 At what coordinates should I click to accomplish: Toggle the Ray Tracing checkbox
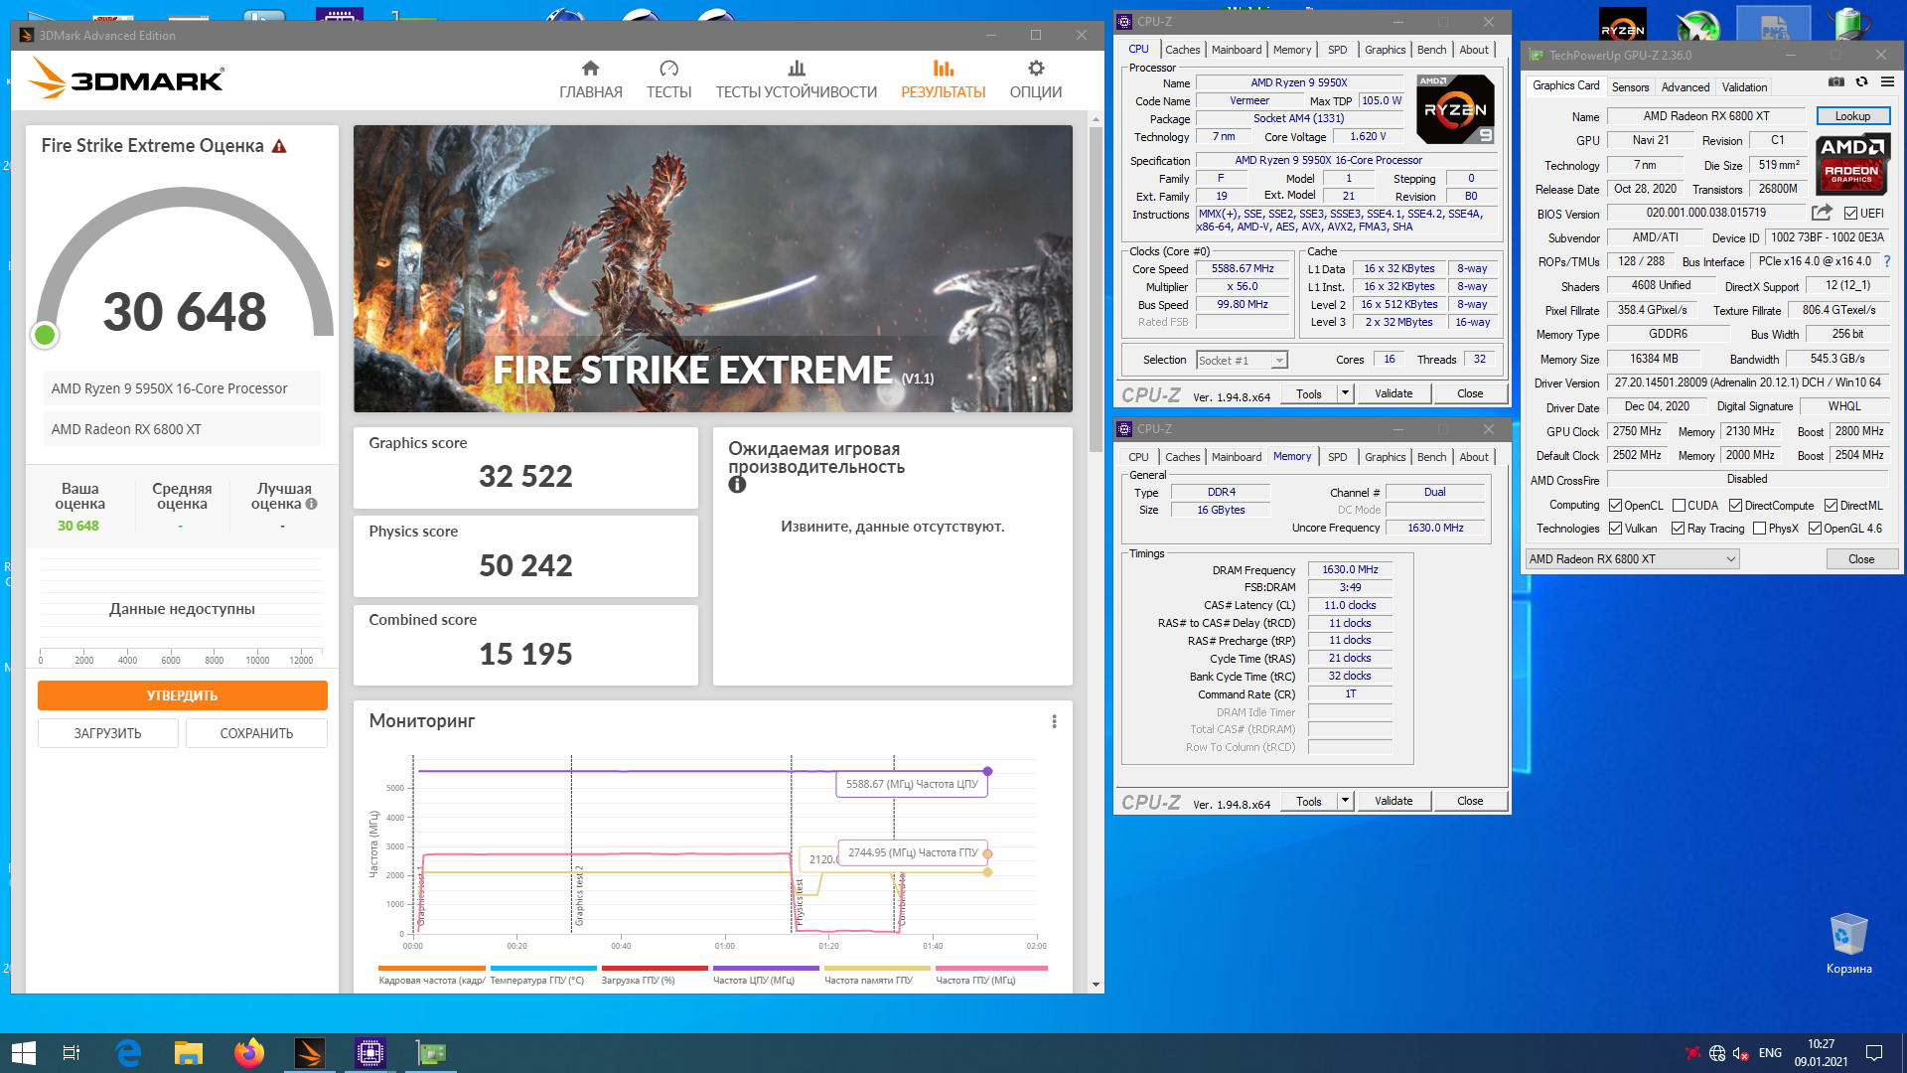click(x=1678, y=529)
